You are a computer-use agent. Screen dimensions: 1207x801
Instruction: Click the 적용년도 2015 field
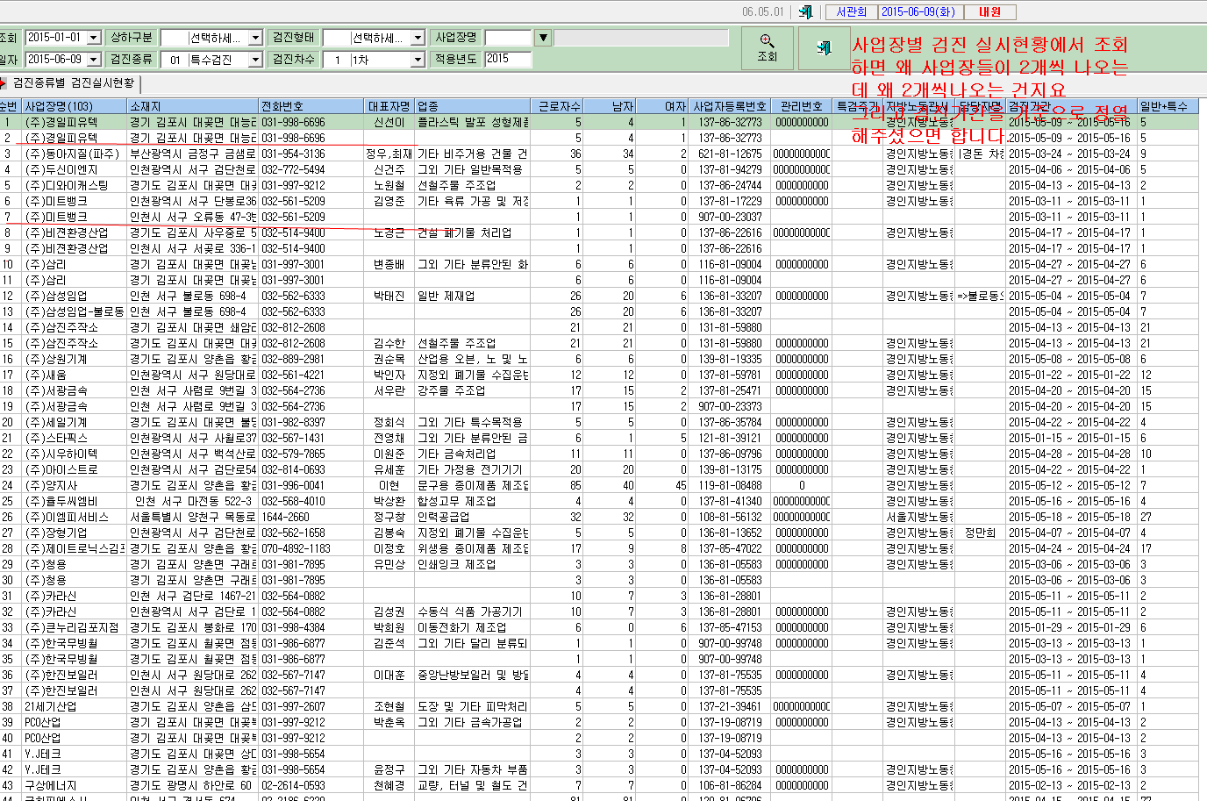508,59
